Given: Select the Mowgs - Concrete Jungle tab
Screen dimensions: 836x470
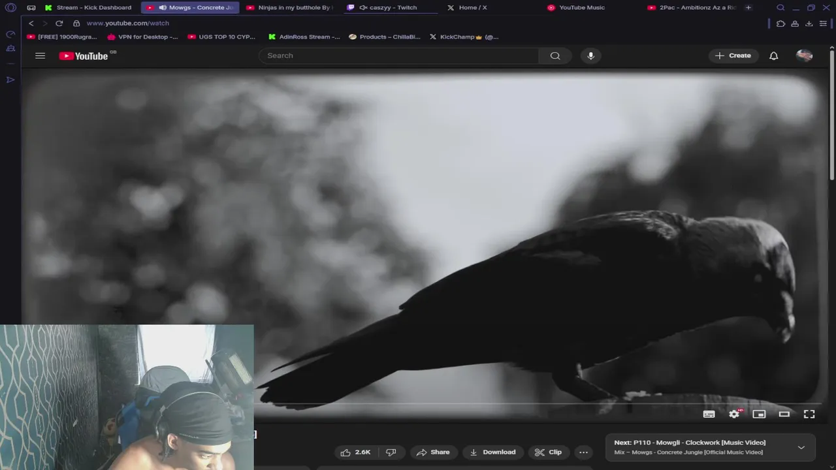Looking at the screenshot, I should click(x=191, y=8).
